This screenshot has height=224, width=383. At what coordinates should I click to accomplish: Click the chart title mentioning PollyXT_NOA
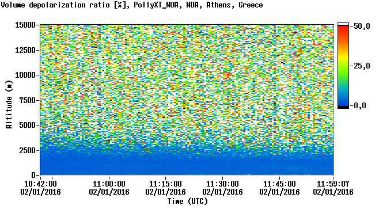[x=132, y=5]
